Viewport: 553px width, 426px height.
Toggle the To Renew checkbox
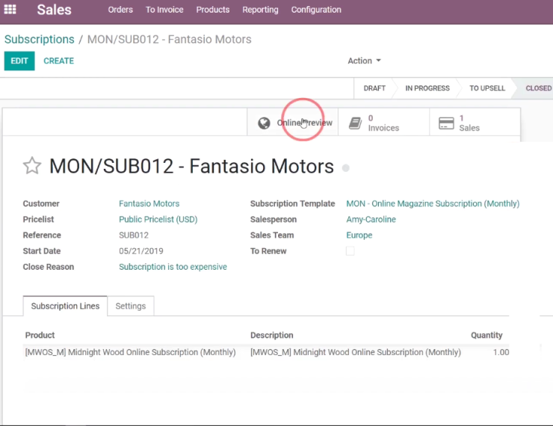pyautogui.click(x=350, y=251)
